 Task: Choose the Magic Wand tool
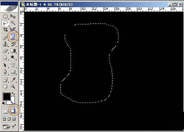pos(13,23)
